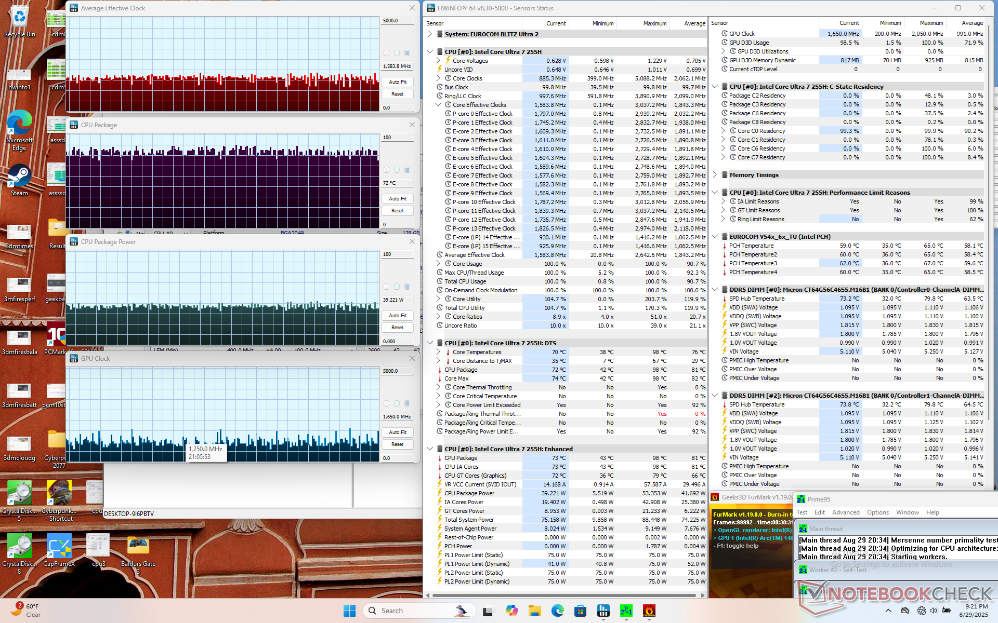Click the taskbar Search box
The image size is (998, 623).
point(418,611)
